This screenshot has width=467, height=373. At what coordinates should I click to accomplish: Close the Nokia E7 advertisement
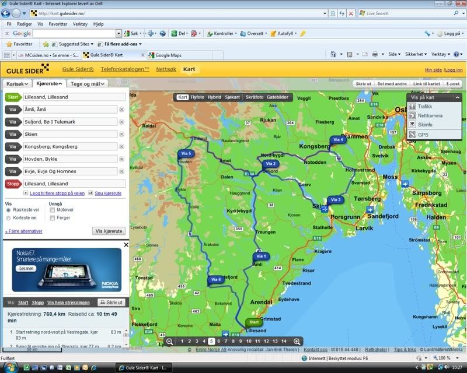(126, 245)
